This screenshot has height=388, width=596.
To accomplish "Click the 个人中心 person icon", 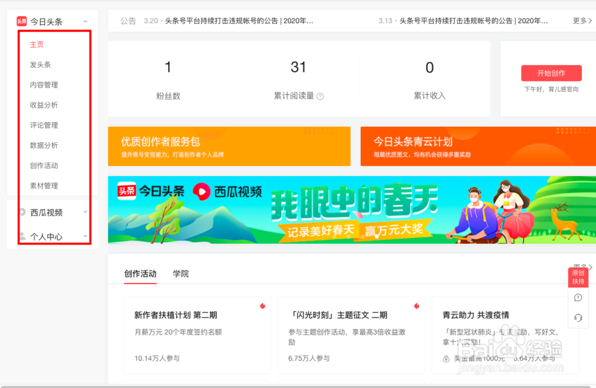I will pos(23,236).
